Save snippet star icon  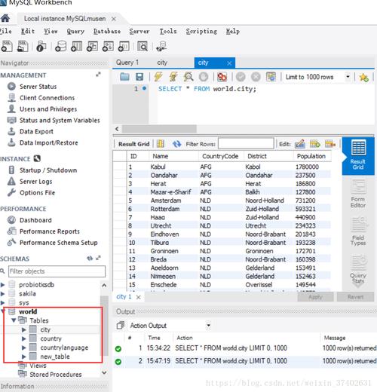[363, 77]
